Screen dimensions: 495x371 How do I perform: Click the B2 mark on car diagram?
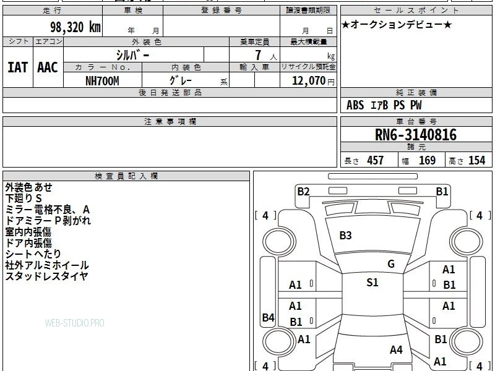[303, 192]
